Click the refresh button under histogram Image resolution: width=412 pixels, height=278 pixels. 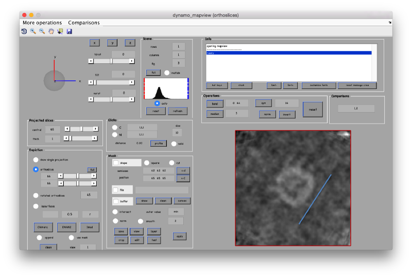point(178,111)
